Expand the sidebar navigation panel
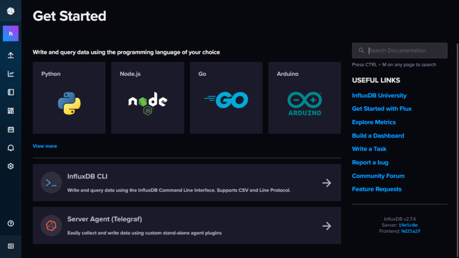Image resolution: width=459 pixels, height=258 pixels. point(10,246)
